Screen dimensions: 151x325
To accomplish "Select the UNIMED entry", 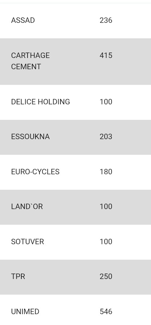I will coord(25,312).
